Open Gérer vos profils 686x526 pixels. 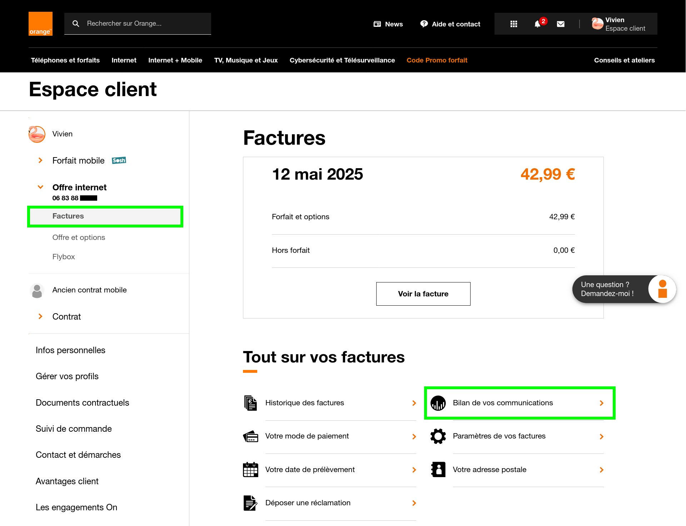tap(67, 376)
